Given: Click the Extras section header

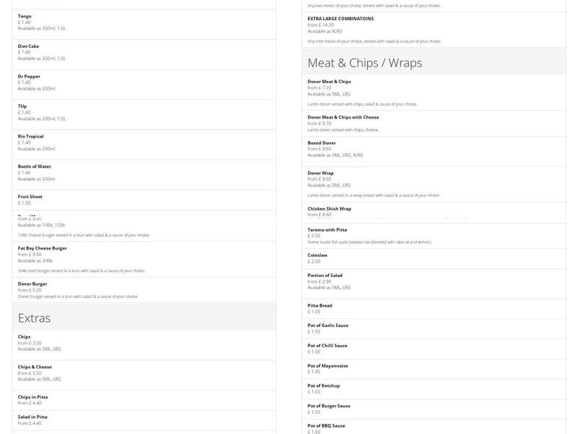Looking at the screenshot, I should 35,318.
